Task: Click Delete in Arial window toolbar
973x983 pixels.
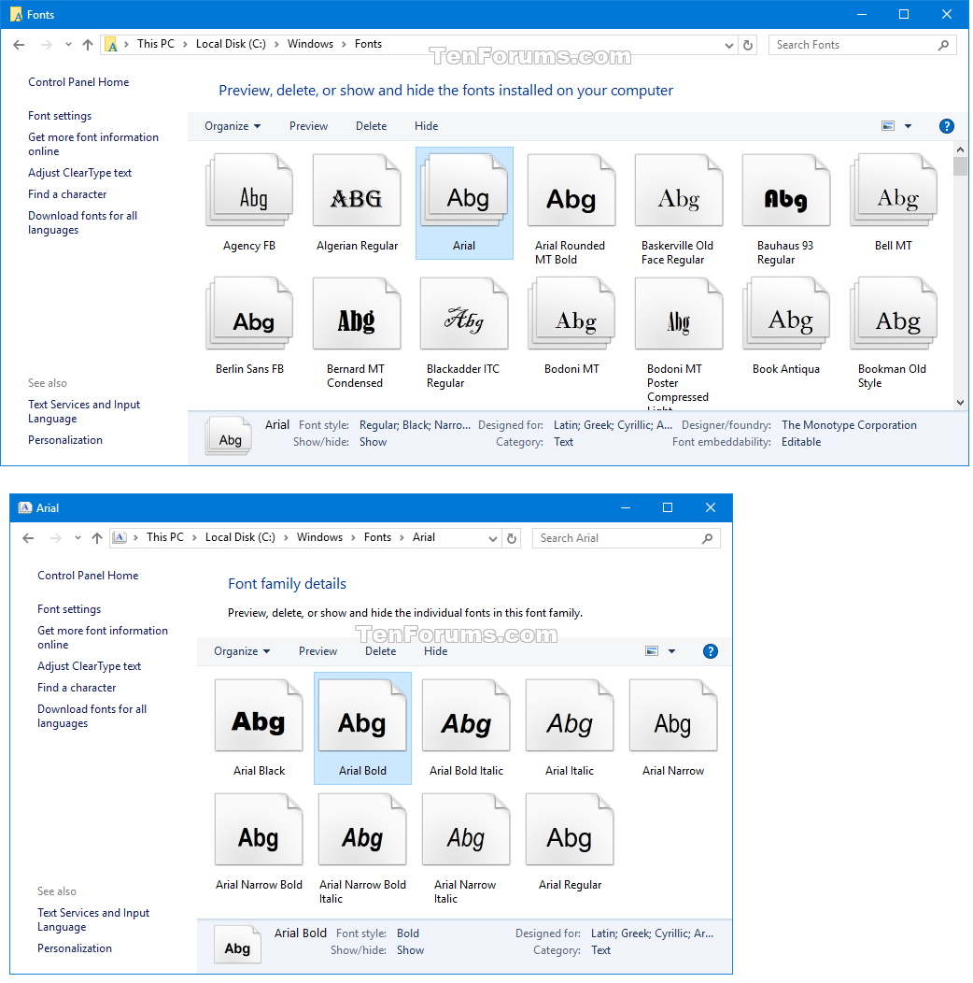Action: point(380,651)
